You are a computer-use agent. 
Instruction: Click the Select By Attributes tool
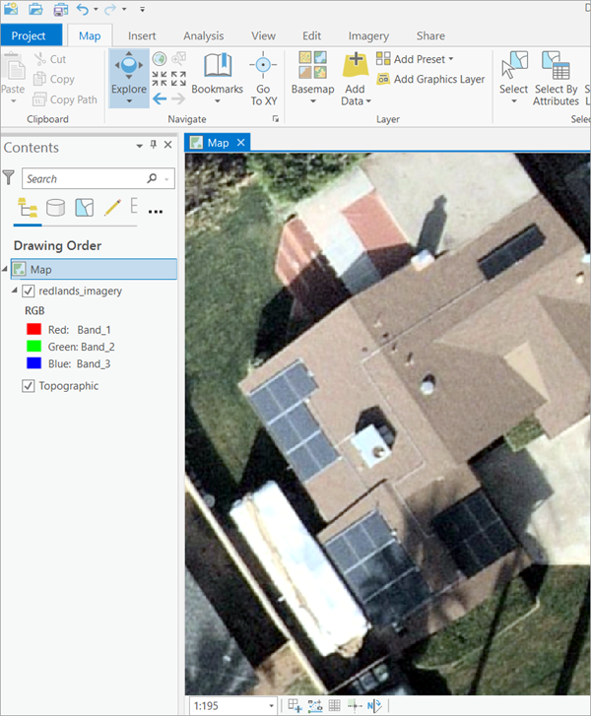tap(557, 77)
